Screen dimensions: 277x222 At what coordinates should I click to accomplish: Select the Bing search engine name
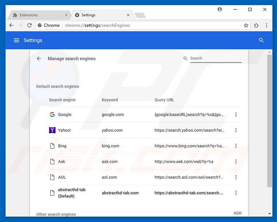coord(62,146)
